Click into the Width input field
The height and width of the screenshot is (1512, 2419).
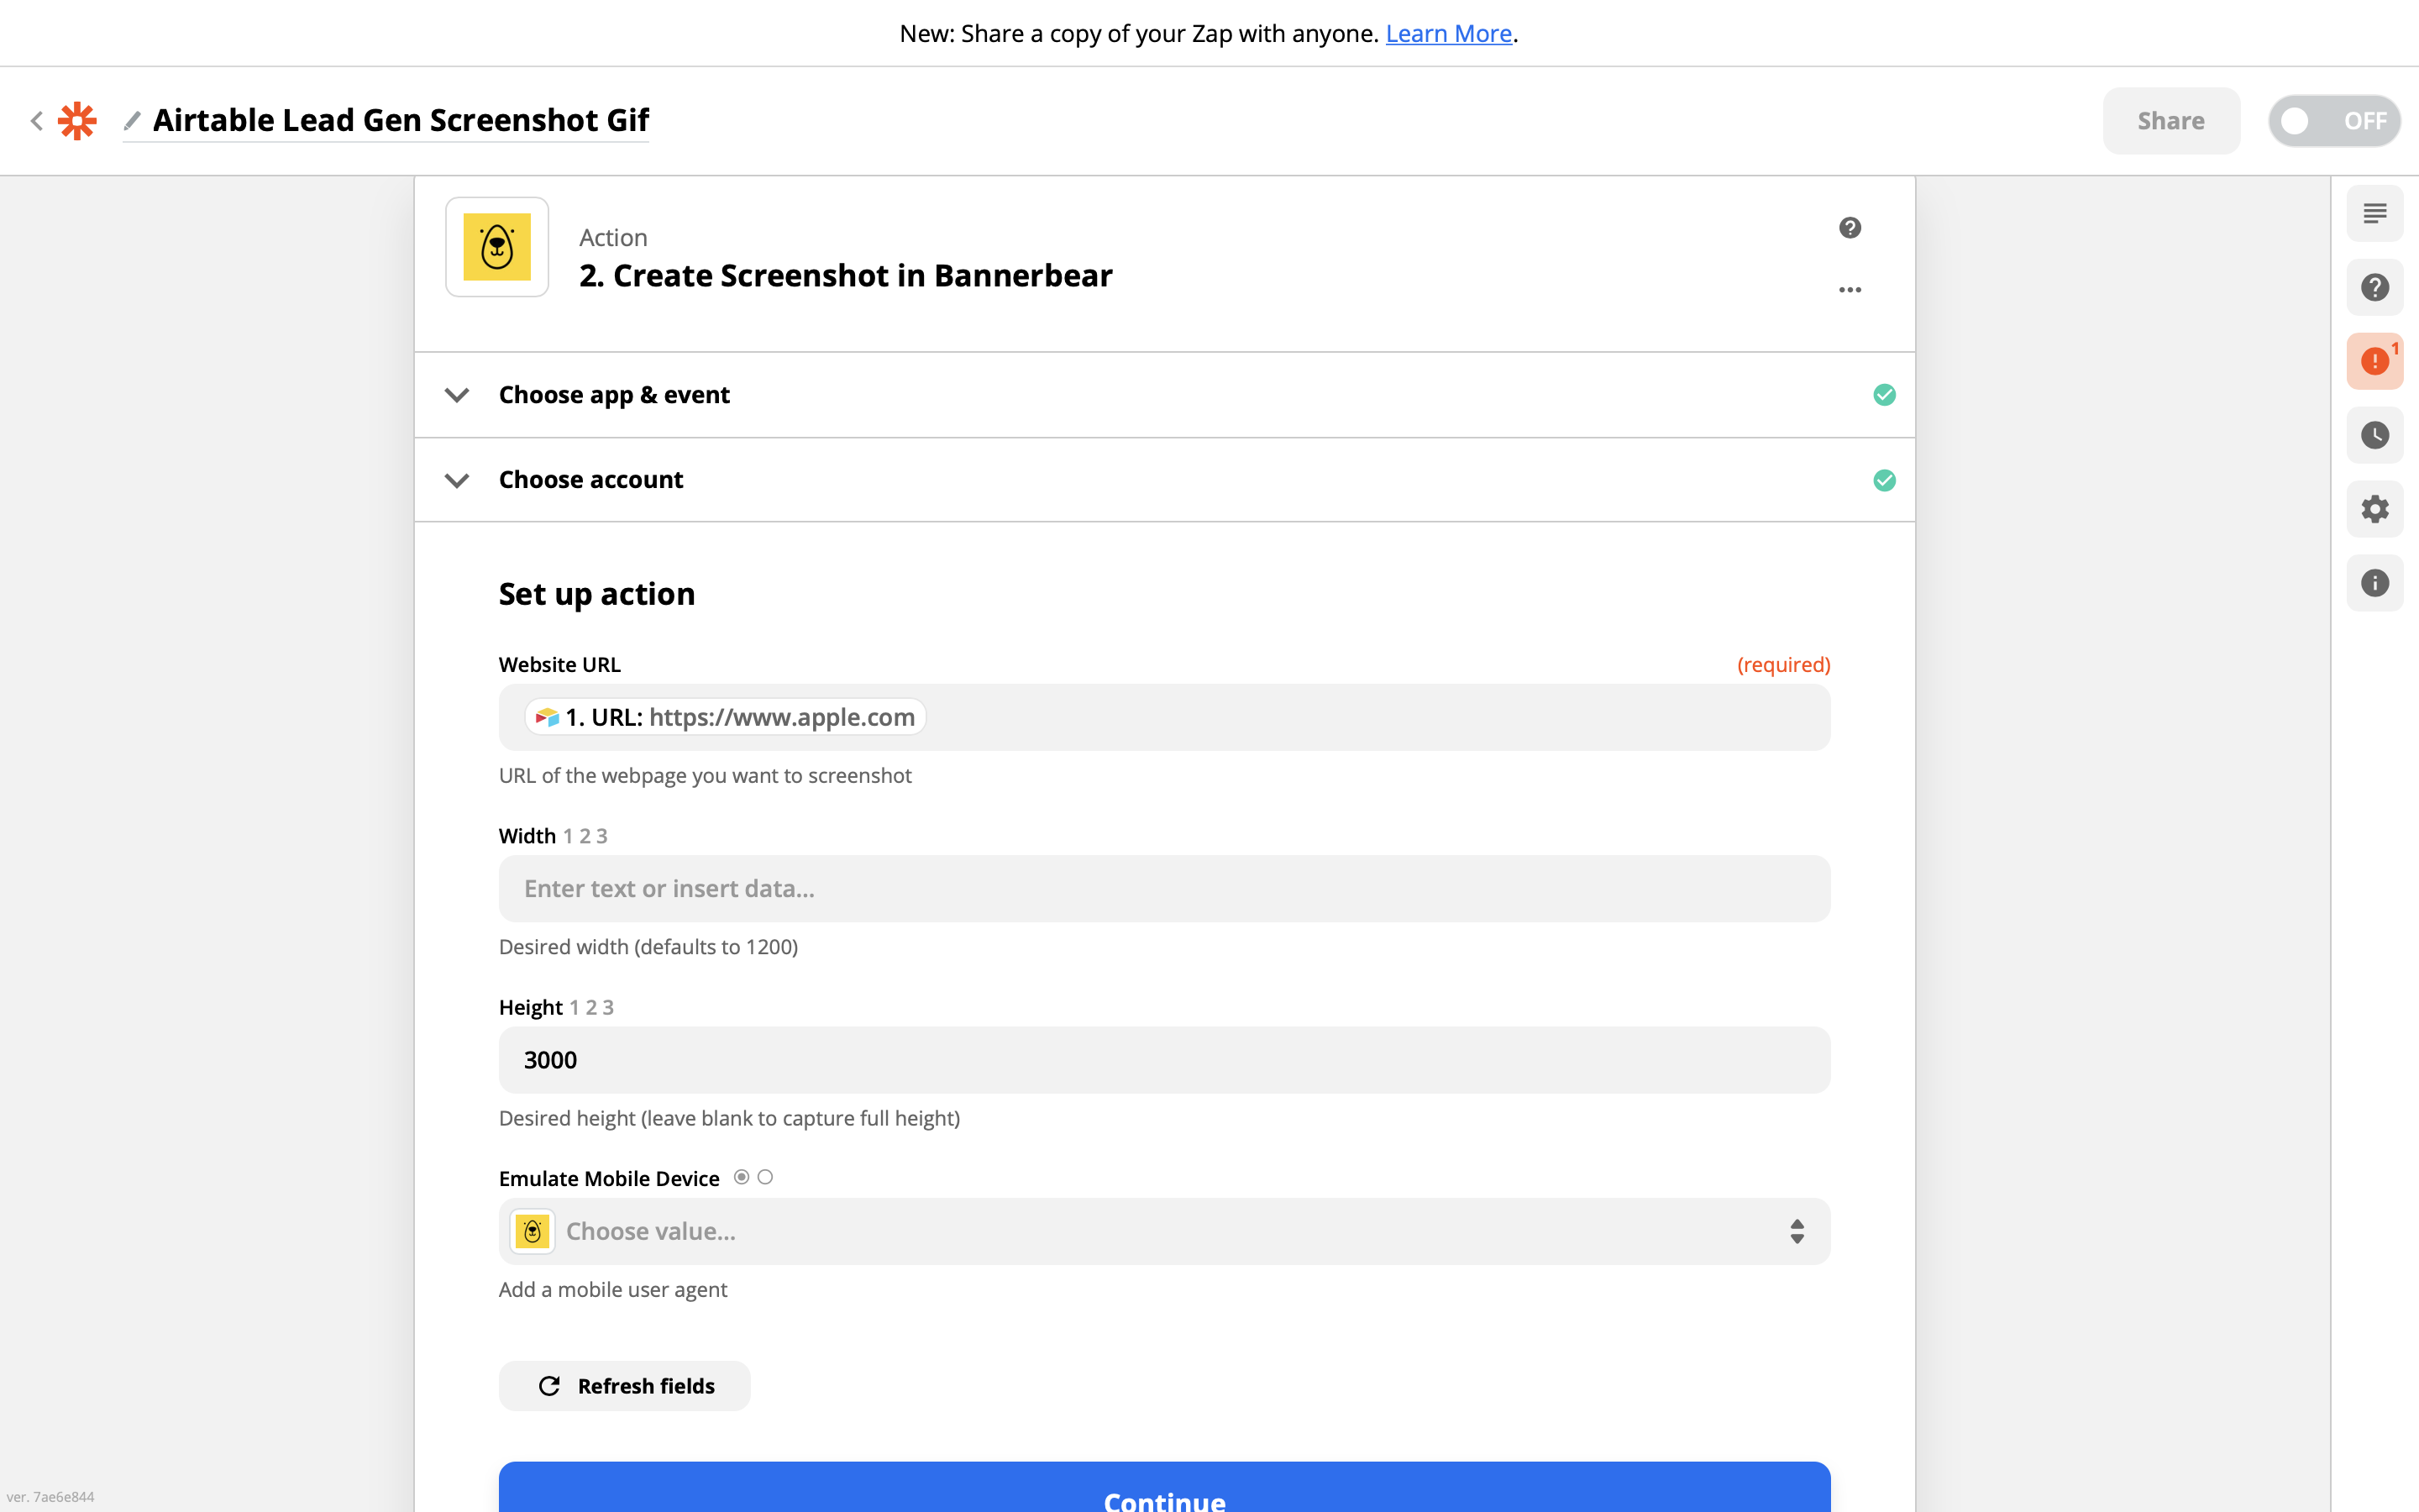click(x=1163, y=889)
